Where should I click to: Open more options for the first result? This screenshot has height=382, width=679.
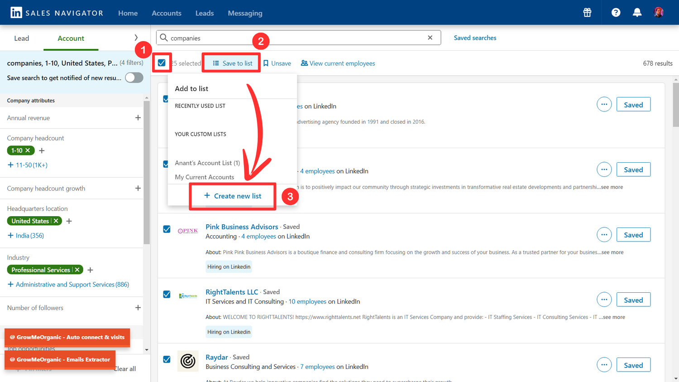[604, 104]
